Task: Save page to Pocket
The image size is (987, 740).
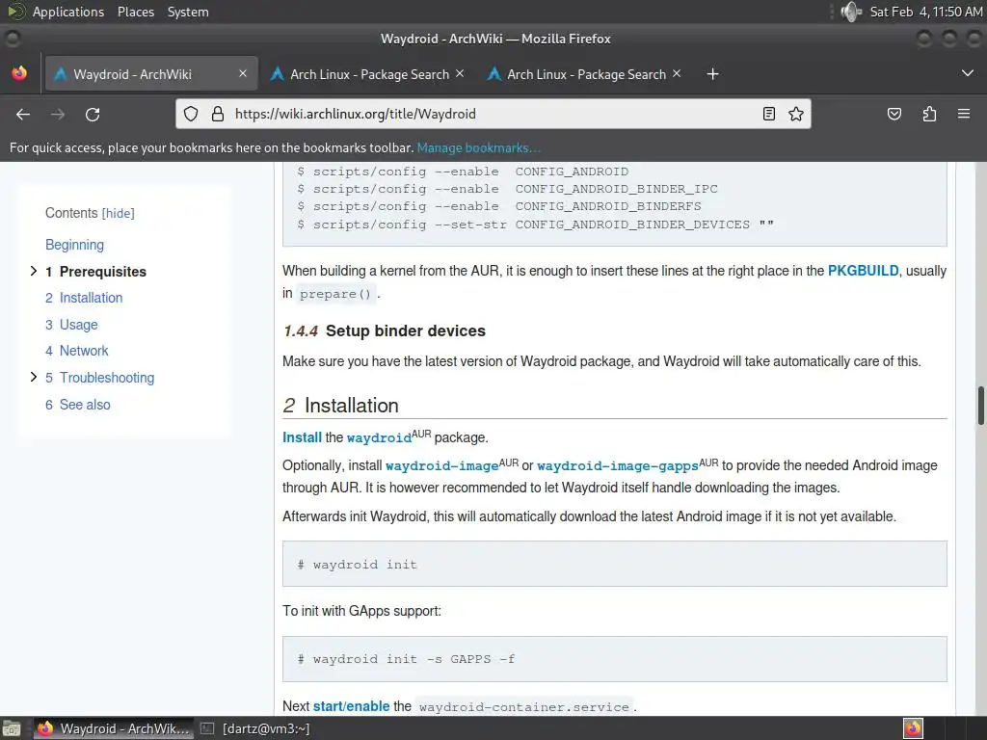Action: point(894,114)
